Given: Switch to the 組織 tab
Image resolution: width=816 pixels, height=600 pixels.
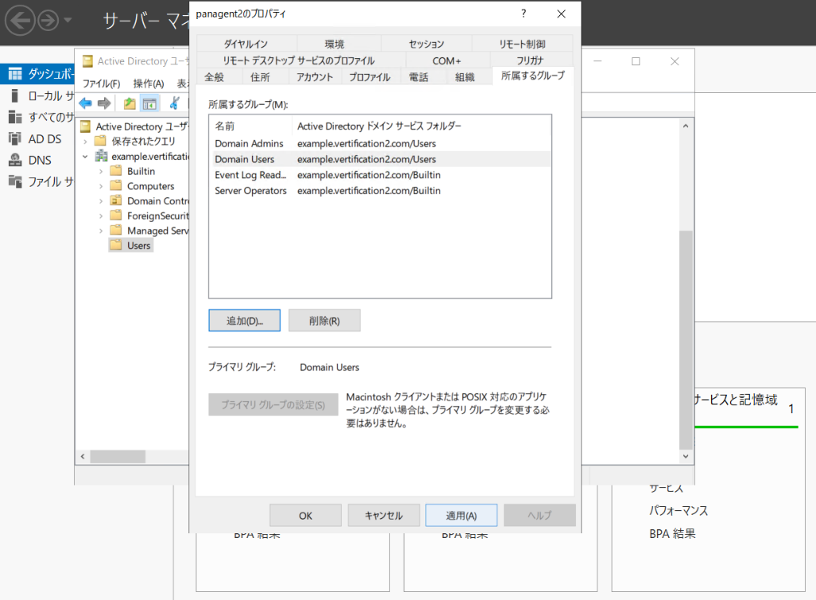Looking at the screenshot, I should point(465,77).
